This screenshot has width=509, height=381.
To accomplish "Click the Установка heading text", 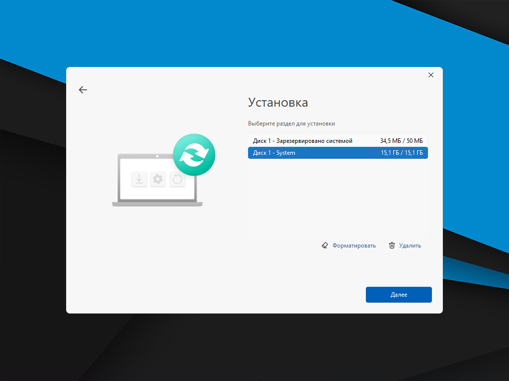I will 278,103.
